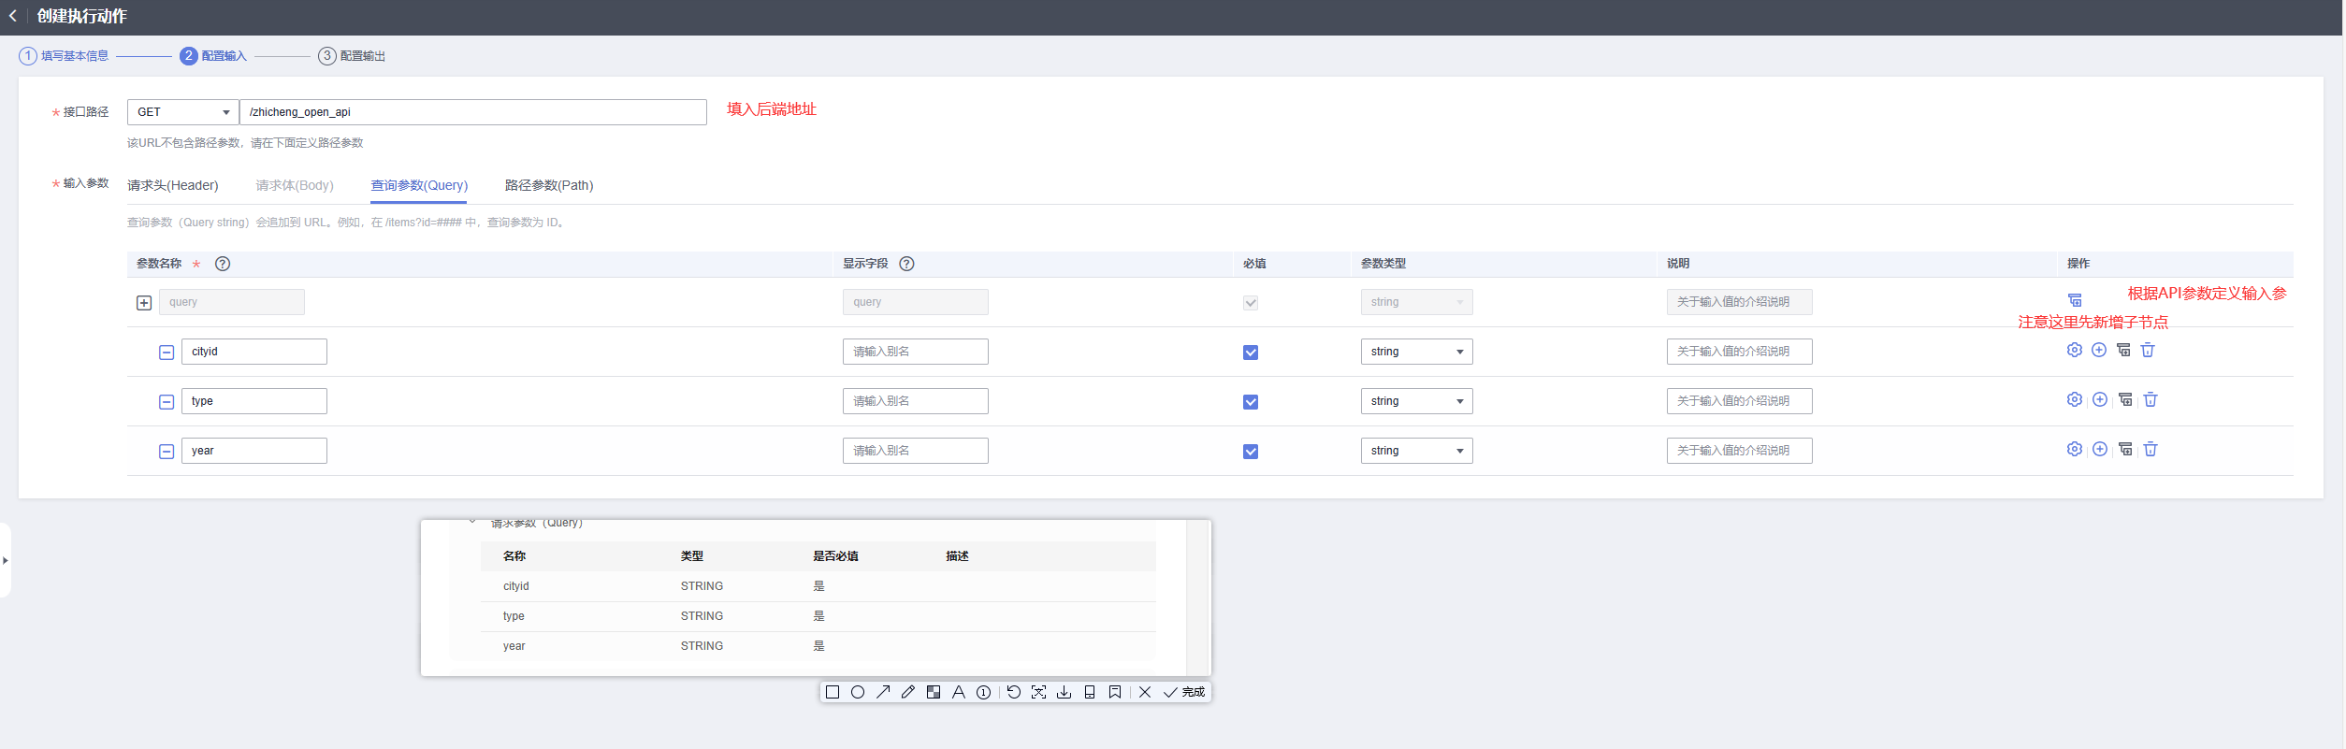Click the type parameter name field
Screen dimensions: 2346x749
click(x=254, y=401)
